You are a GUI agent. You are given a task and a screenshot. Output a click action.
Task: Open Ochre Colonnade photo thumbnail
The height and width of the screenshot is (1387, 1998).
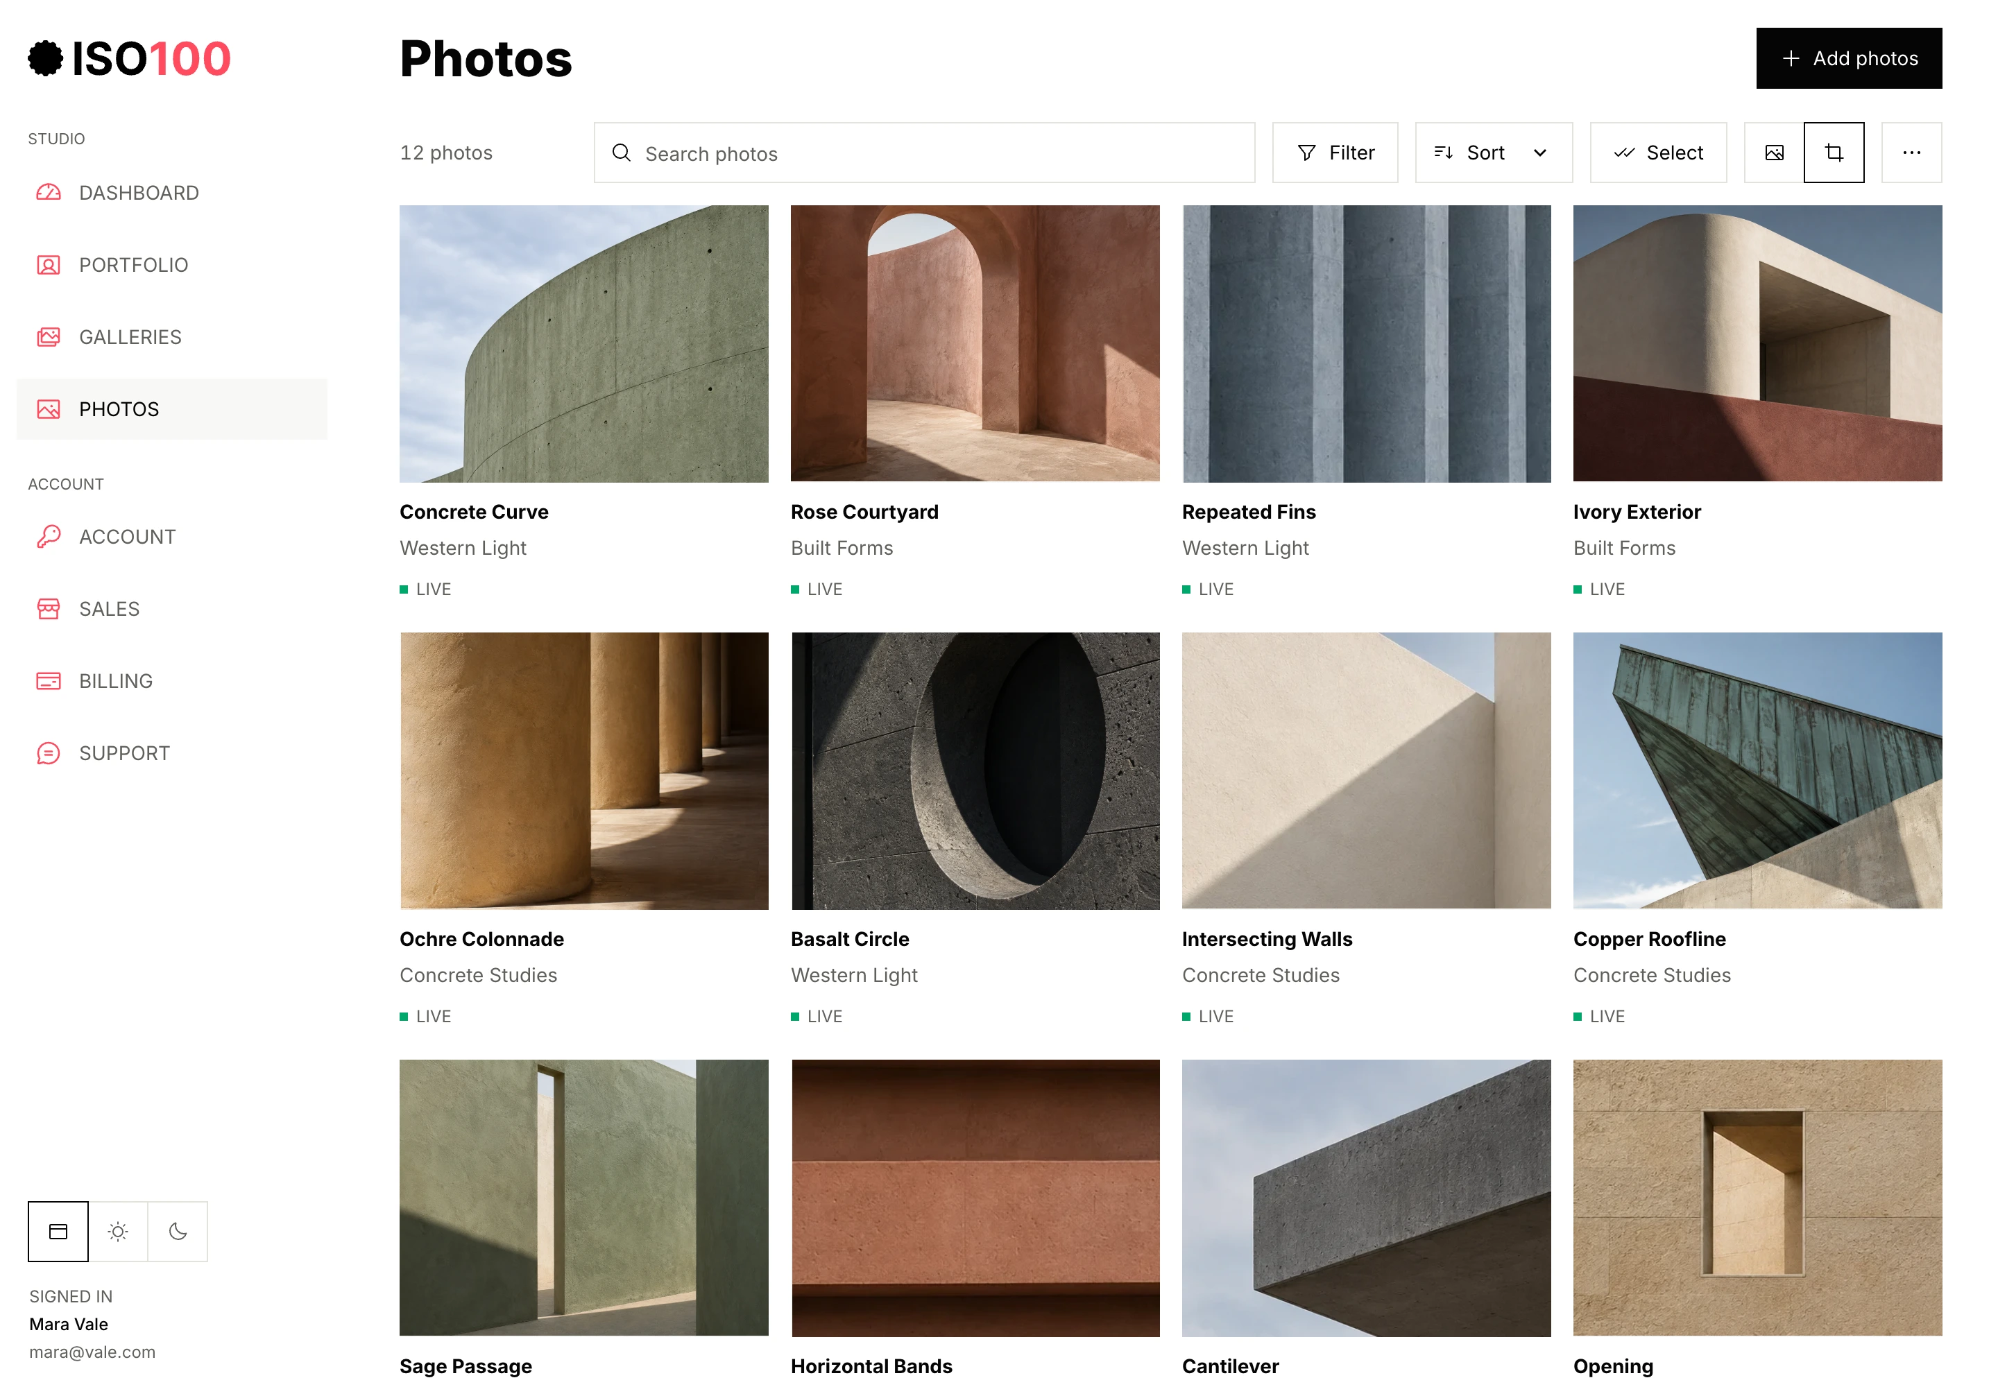(584, 771)
